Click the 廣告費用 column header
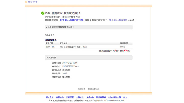This screenshot has width=184, height=103. click(124, 43)
